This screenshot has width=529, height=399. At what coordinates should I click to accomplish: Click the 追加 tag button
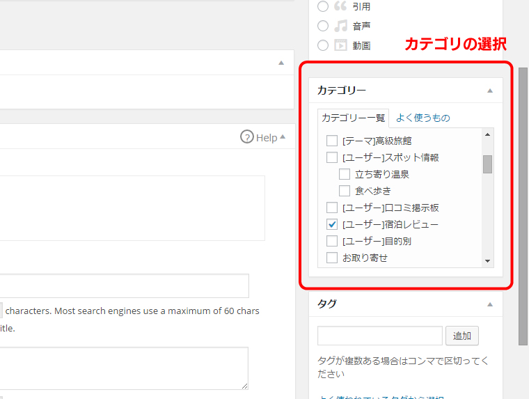[x=461, y=336]
